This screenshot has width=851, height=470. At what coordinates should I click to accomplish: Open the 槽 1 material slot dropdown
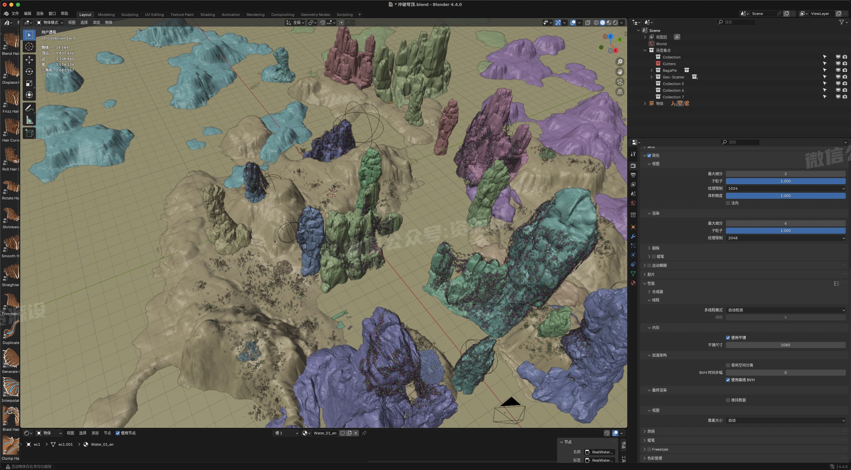click(x=286, y=433)
